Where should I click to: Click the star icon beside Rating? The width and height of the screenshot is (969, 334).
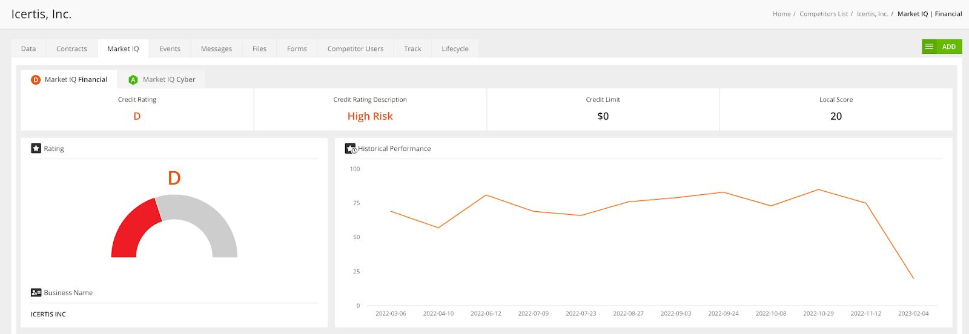(36, 148)
